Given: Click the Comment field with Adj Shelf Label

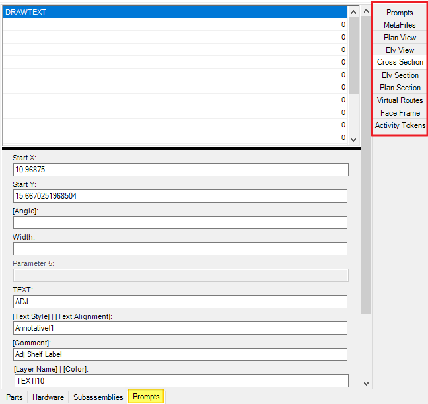Looking at the screenshot, I should pos(180,354).
